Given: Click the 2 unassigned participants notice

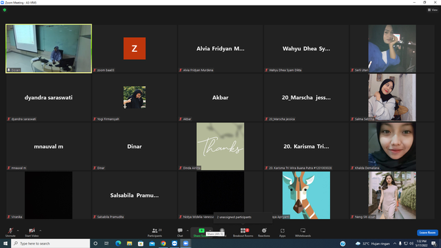Looking at the screenshot, I should (x=243, y=217).
